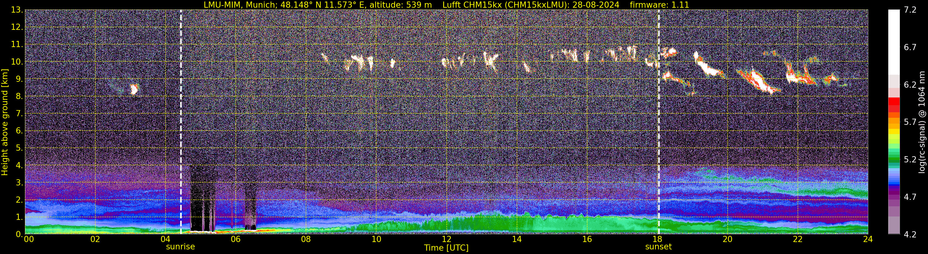Click the time axis tick label 08
Viewport: 928px width, 254px height.
[306, 239]
